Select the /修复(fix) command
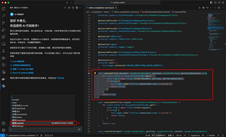Viewport: 226px width, 137px height. point(42,112)
